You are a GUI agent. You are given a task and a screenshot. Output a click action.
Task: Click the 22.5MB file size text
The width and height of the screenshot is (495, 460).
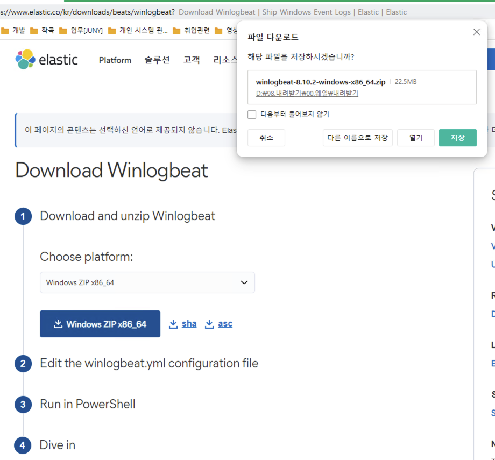406,82
